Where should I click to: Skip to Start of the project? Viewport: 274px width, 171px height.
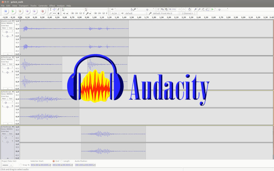click(27, 11)
